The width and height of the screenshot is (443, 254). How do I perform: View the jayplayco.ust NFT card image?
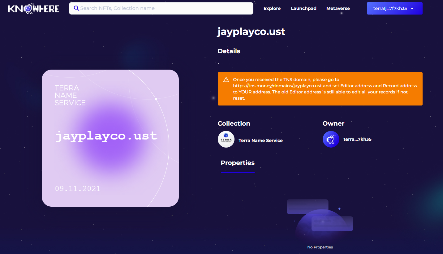coord(110,138)
